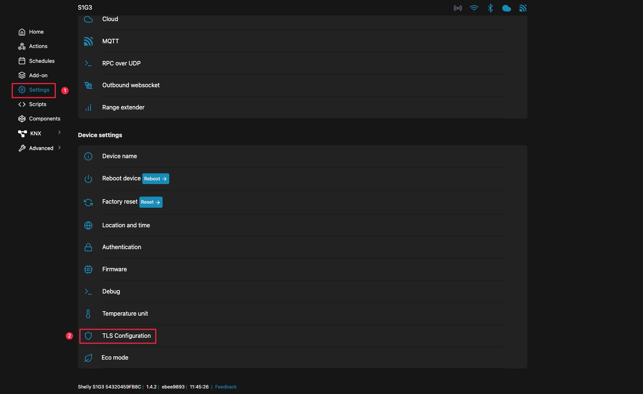Click the thermometer icon for Temperature unit

88,314
